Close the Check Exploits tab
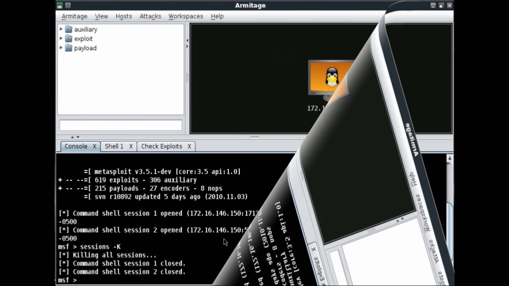The height and width of the screenshot is (286, 509). point(189,147)
